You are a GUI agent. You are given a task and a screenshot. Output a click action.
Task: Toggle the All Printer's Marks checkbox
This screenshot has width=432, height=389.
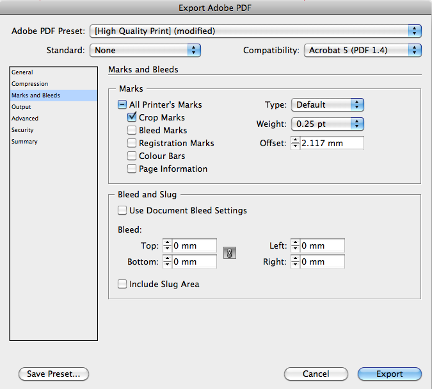[122, 104]
